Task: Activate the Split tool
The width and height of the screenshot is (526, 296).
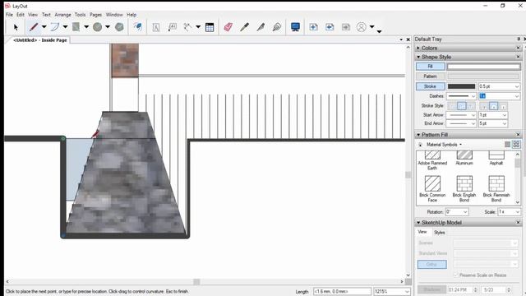Action: 261,27
